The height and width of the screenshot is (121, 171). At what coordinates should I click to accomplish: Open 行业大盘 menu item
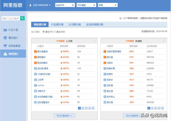13,30
